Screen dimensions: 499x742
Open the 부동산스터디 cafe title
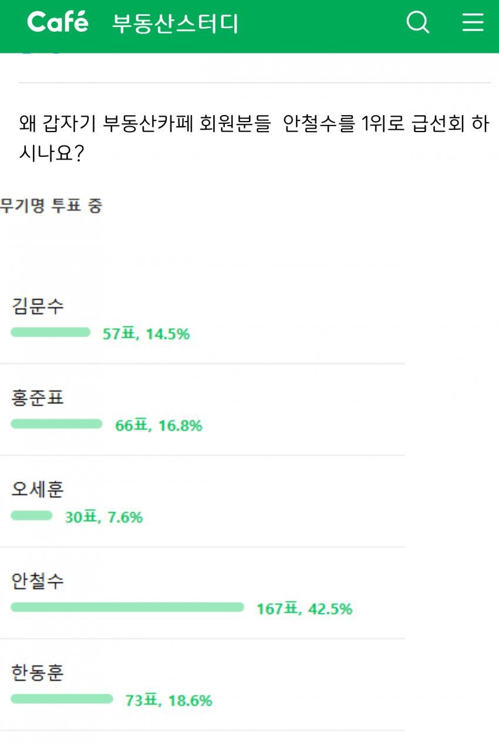pyautogui.click(x=175, y=23)
